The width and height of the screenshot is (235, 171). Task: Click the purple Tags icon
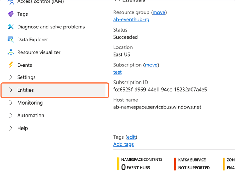11,14
